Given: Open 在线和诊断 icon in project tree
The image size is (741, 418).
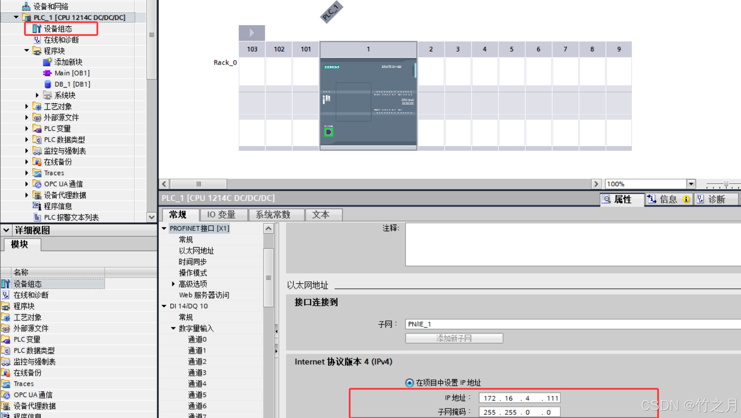Looking at the screenshot, I should click(37, 40).
